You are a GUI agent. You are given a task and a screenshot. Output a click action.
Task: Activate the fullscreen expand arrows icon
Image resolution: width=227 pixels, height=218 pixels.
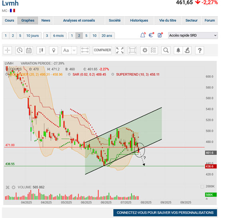coord(120,50)
